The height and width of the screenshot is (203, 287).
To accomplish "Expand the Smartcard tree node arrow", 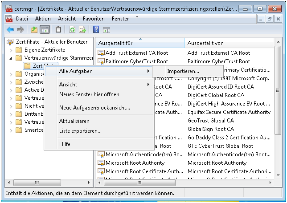I will click(11, 130).
